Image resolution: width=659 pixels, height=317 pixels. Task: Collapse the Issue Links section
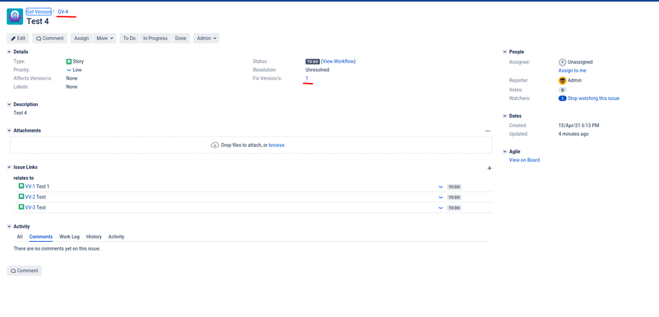9,167
